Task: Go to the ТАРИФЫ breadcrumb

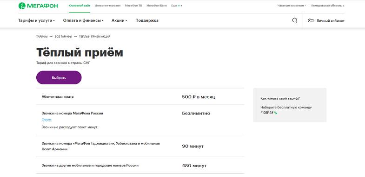Action: 42,37
